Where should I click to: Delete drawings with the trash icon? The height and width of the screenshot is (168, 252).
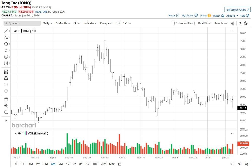tap(6, 99)
